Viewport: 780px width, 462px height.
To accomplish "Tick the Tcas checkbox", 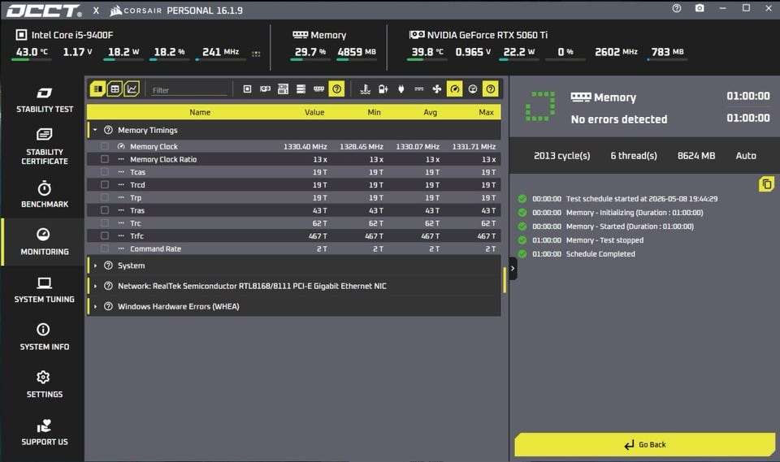I will click(105, 172).
